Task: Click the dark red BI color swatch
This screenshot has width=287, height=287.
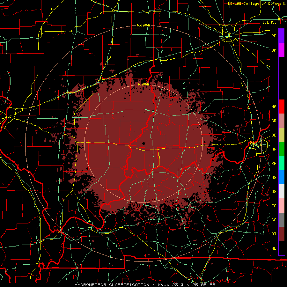Action: coord(282,234)
